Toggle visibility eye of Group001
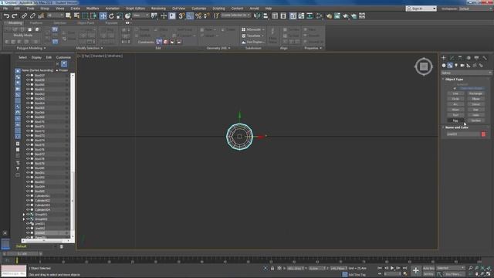Image resolution: width=494 pixels, height=278 pixels. 28,215
